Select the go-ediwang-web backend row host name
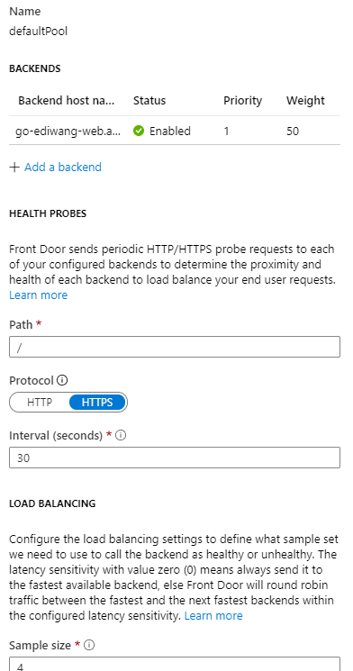 click(x=68, y=131)
